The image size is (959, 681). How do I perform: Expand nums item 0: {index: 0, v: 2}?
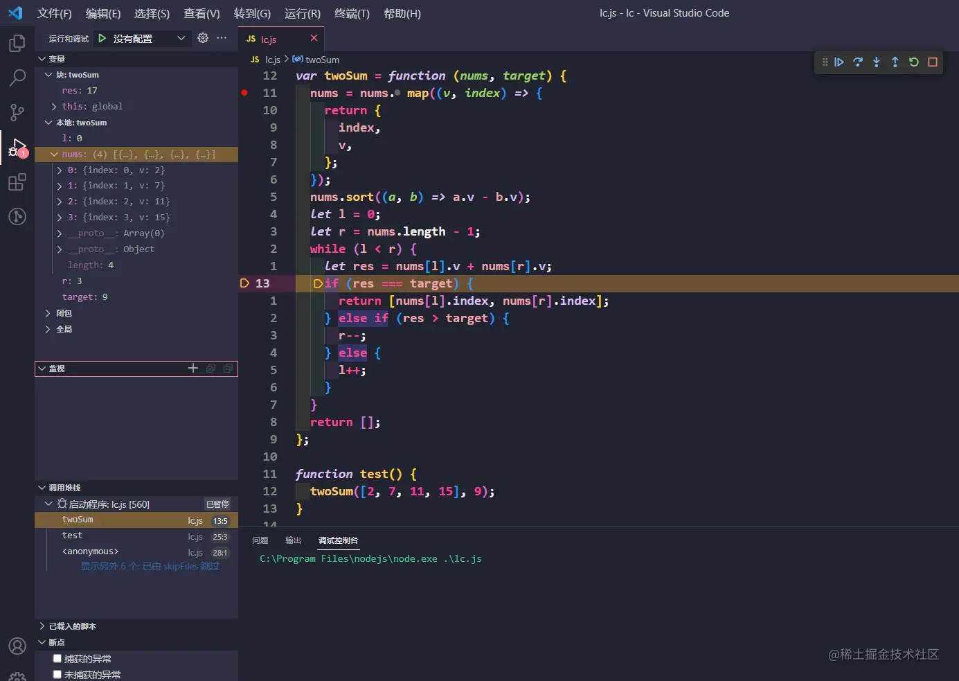60,170
